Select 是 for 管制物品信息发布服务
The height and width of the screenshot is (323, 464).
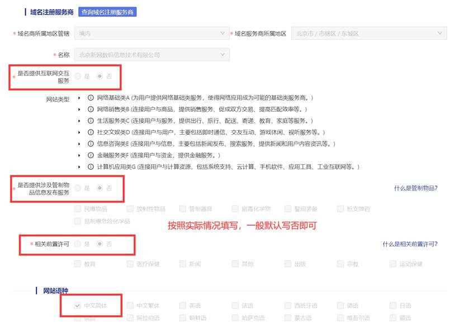78,188
